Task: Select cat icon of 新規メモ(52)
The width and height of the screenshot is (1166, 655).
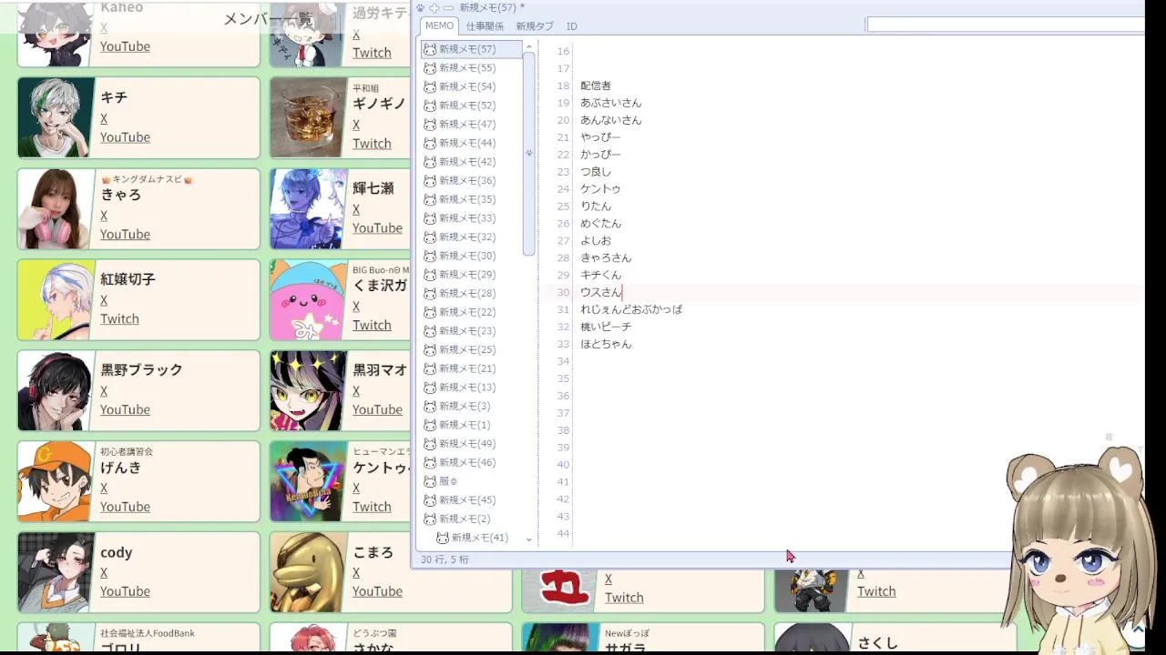Action: (430, 106)
